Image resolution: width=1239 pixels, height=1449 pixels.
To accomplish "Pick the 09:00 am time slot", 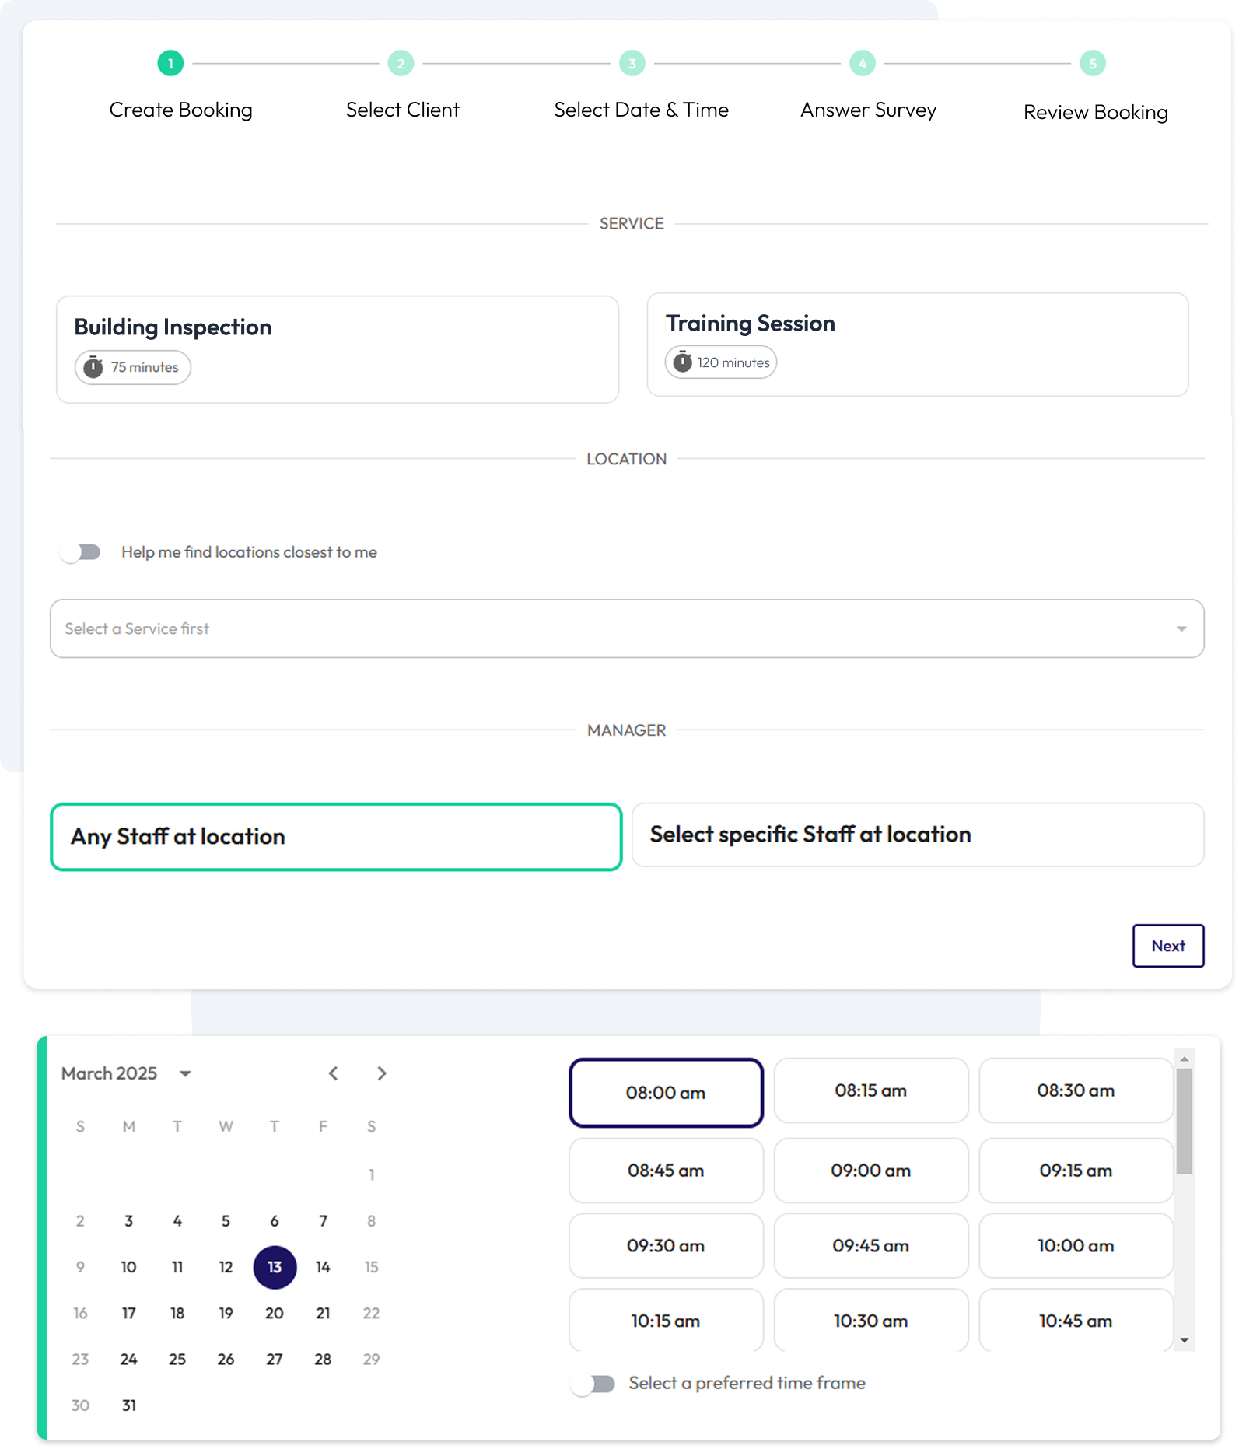I will (870, 1171).
